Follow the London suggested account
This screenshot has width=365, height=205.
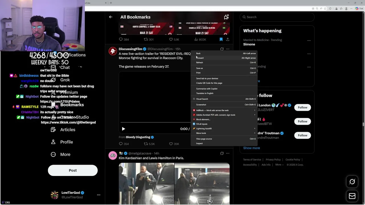(x=303, y=107)
